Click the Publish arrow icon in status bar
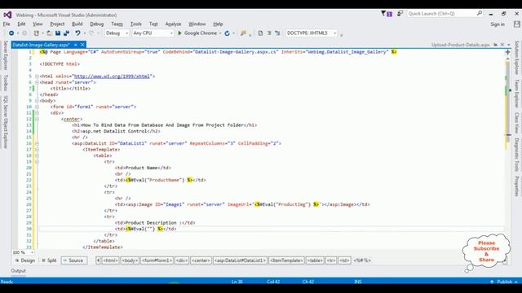The width and height of the screenshot is (522, 293). point(492,282)
